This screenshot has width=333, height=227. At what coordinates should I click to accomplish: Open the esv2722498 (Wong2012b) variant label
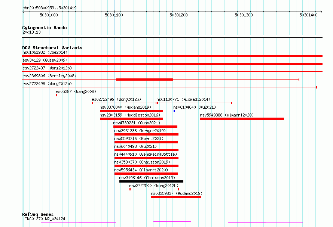pos(47,84)
